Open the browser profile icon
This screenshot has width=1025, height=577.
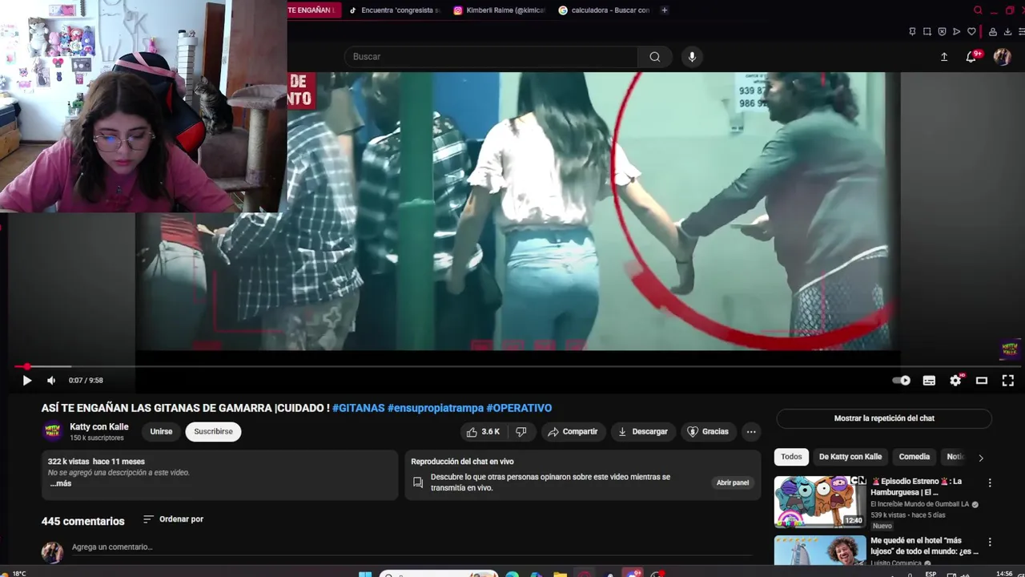coord(993,32)
